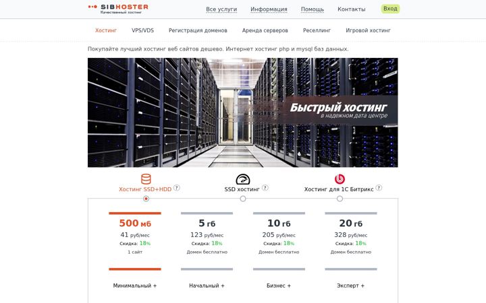Image resolution: width=486 pixels, height=303 pixels.
Task: Click the Хостинг SSD+HDD label
Action: tap(145, 189)
